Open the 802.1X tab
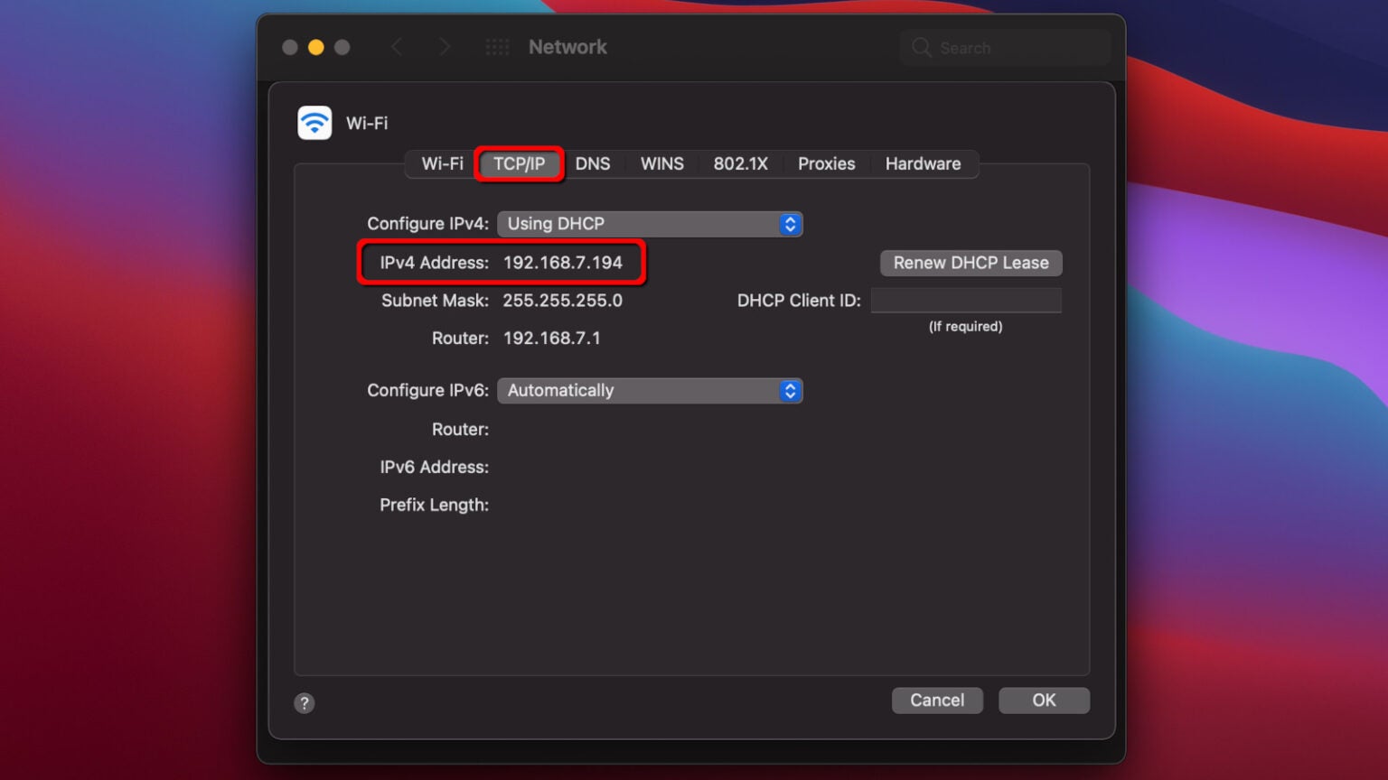1388x780 pixels. coord(740,163)
